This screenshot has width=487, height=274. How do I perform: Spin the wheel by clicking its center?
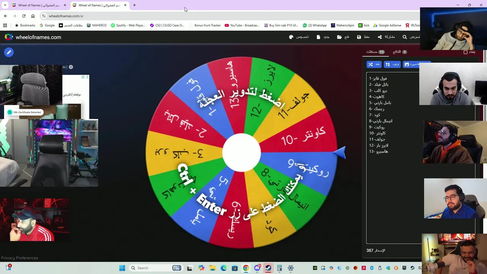242,152
